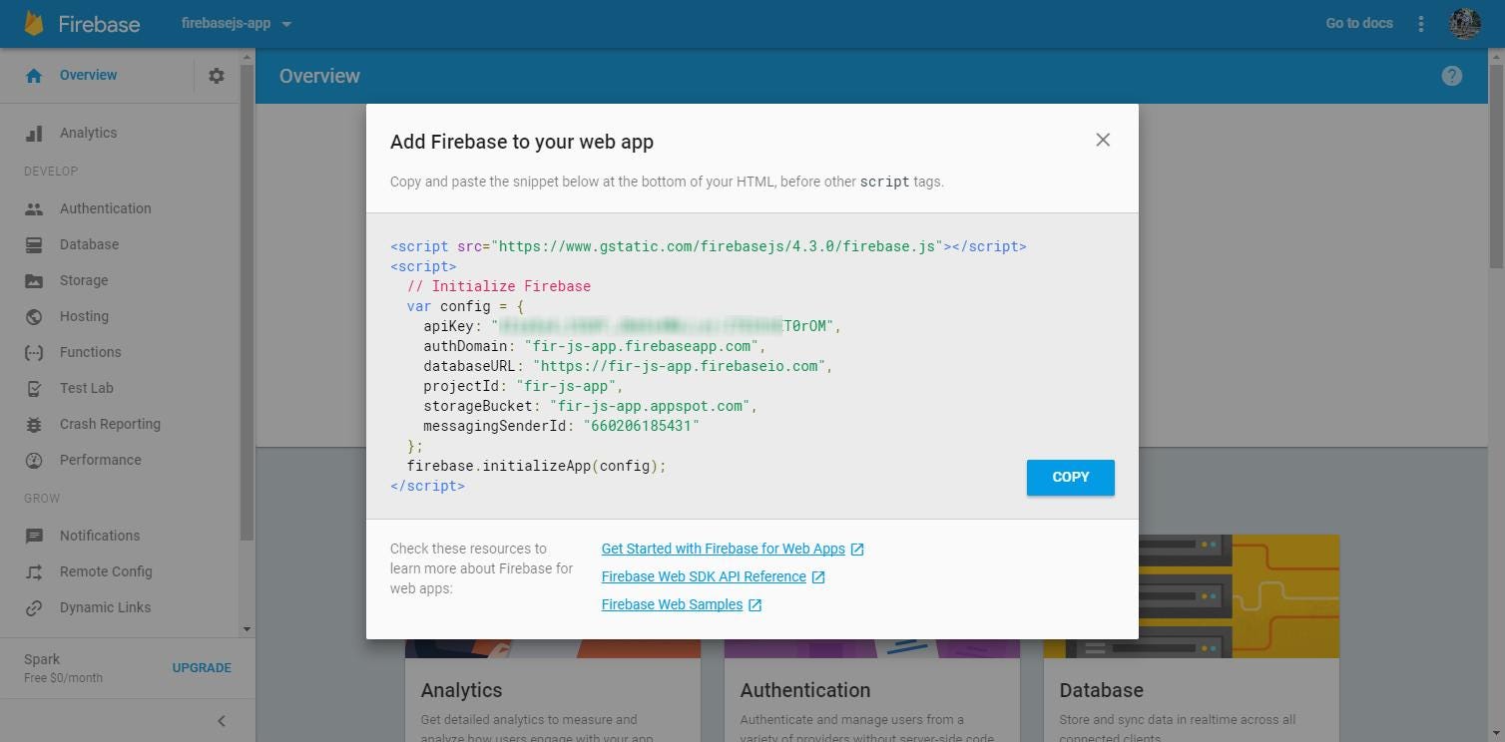Image resolution: width=1505 pixels, height=742 pixels.
Task: Click the page vertical scrollbar thumb
Action: (1496, 167)
